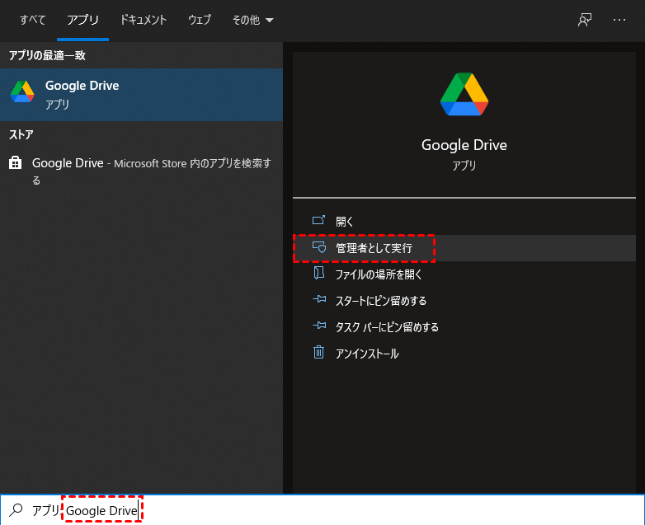645x525 pixels.
Task: Switch to the すべて tab
Action: point(32,20)
